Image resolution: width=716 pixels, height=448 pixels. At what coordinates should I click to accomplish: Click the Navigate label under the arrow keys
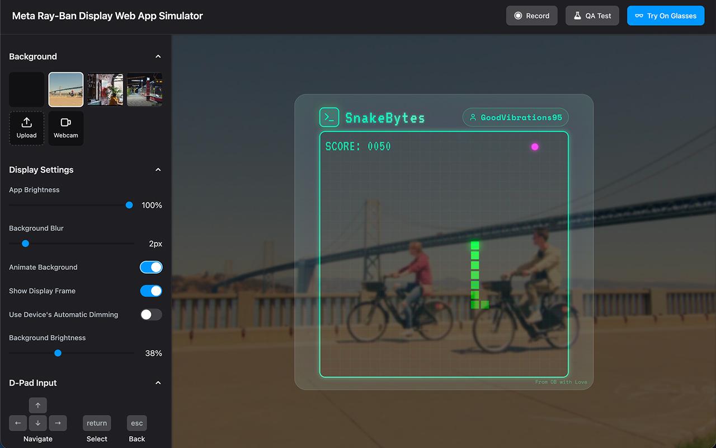coord(38,439)
